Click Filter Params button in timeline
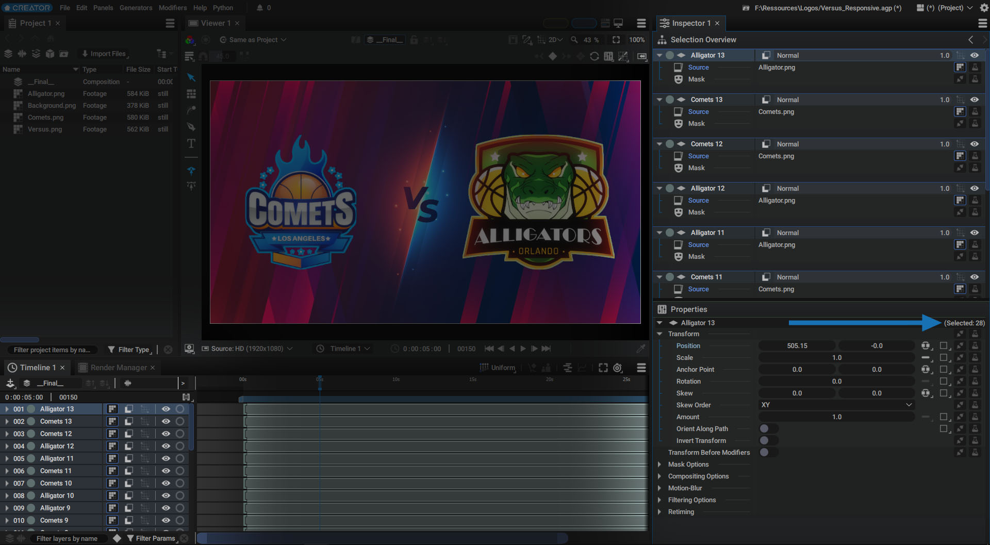 [152, 538]
